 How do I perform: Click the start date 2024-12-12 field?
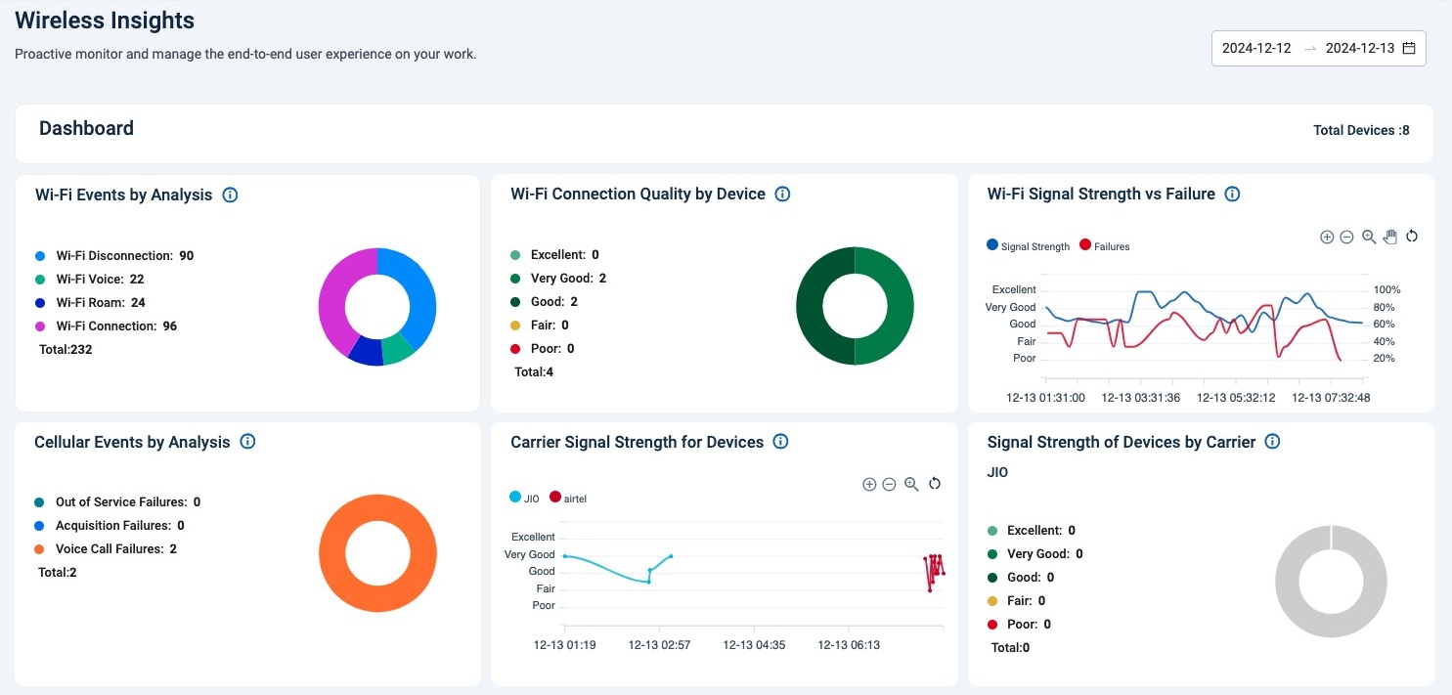tap(1256, 48)
